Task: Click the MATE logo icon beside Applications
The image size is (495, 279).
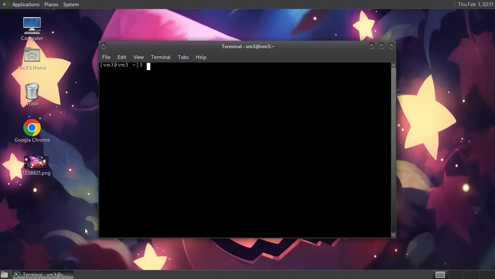Action: [x=6, y=4]
